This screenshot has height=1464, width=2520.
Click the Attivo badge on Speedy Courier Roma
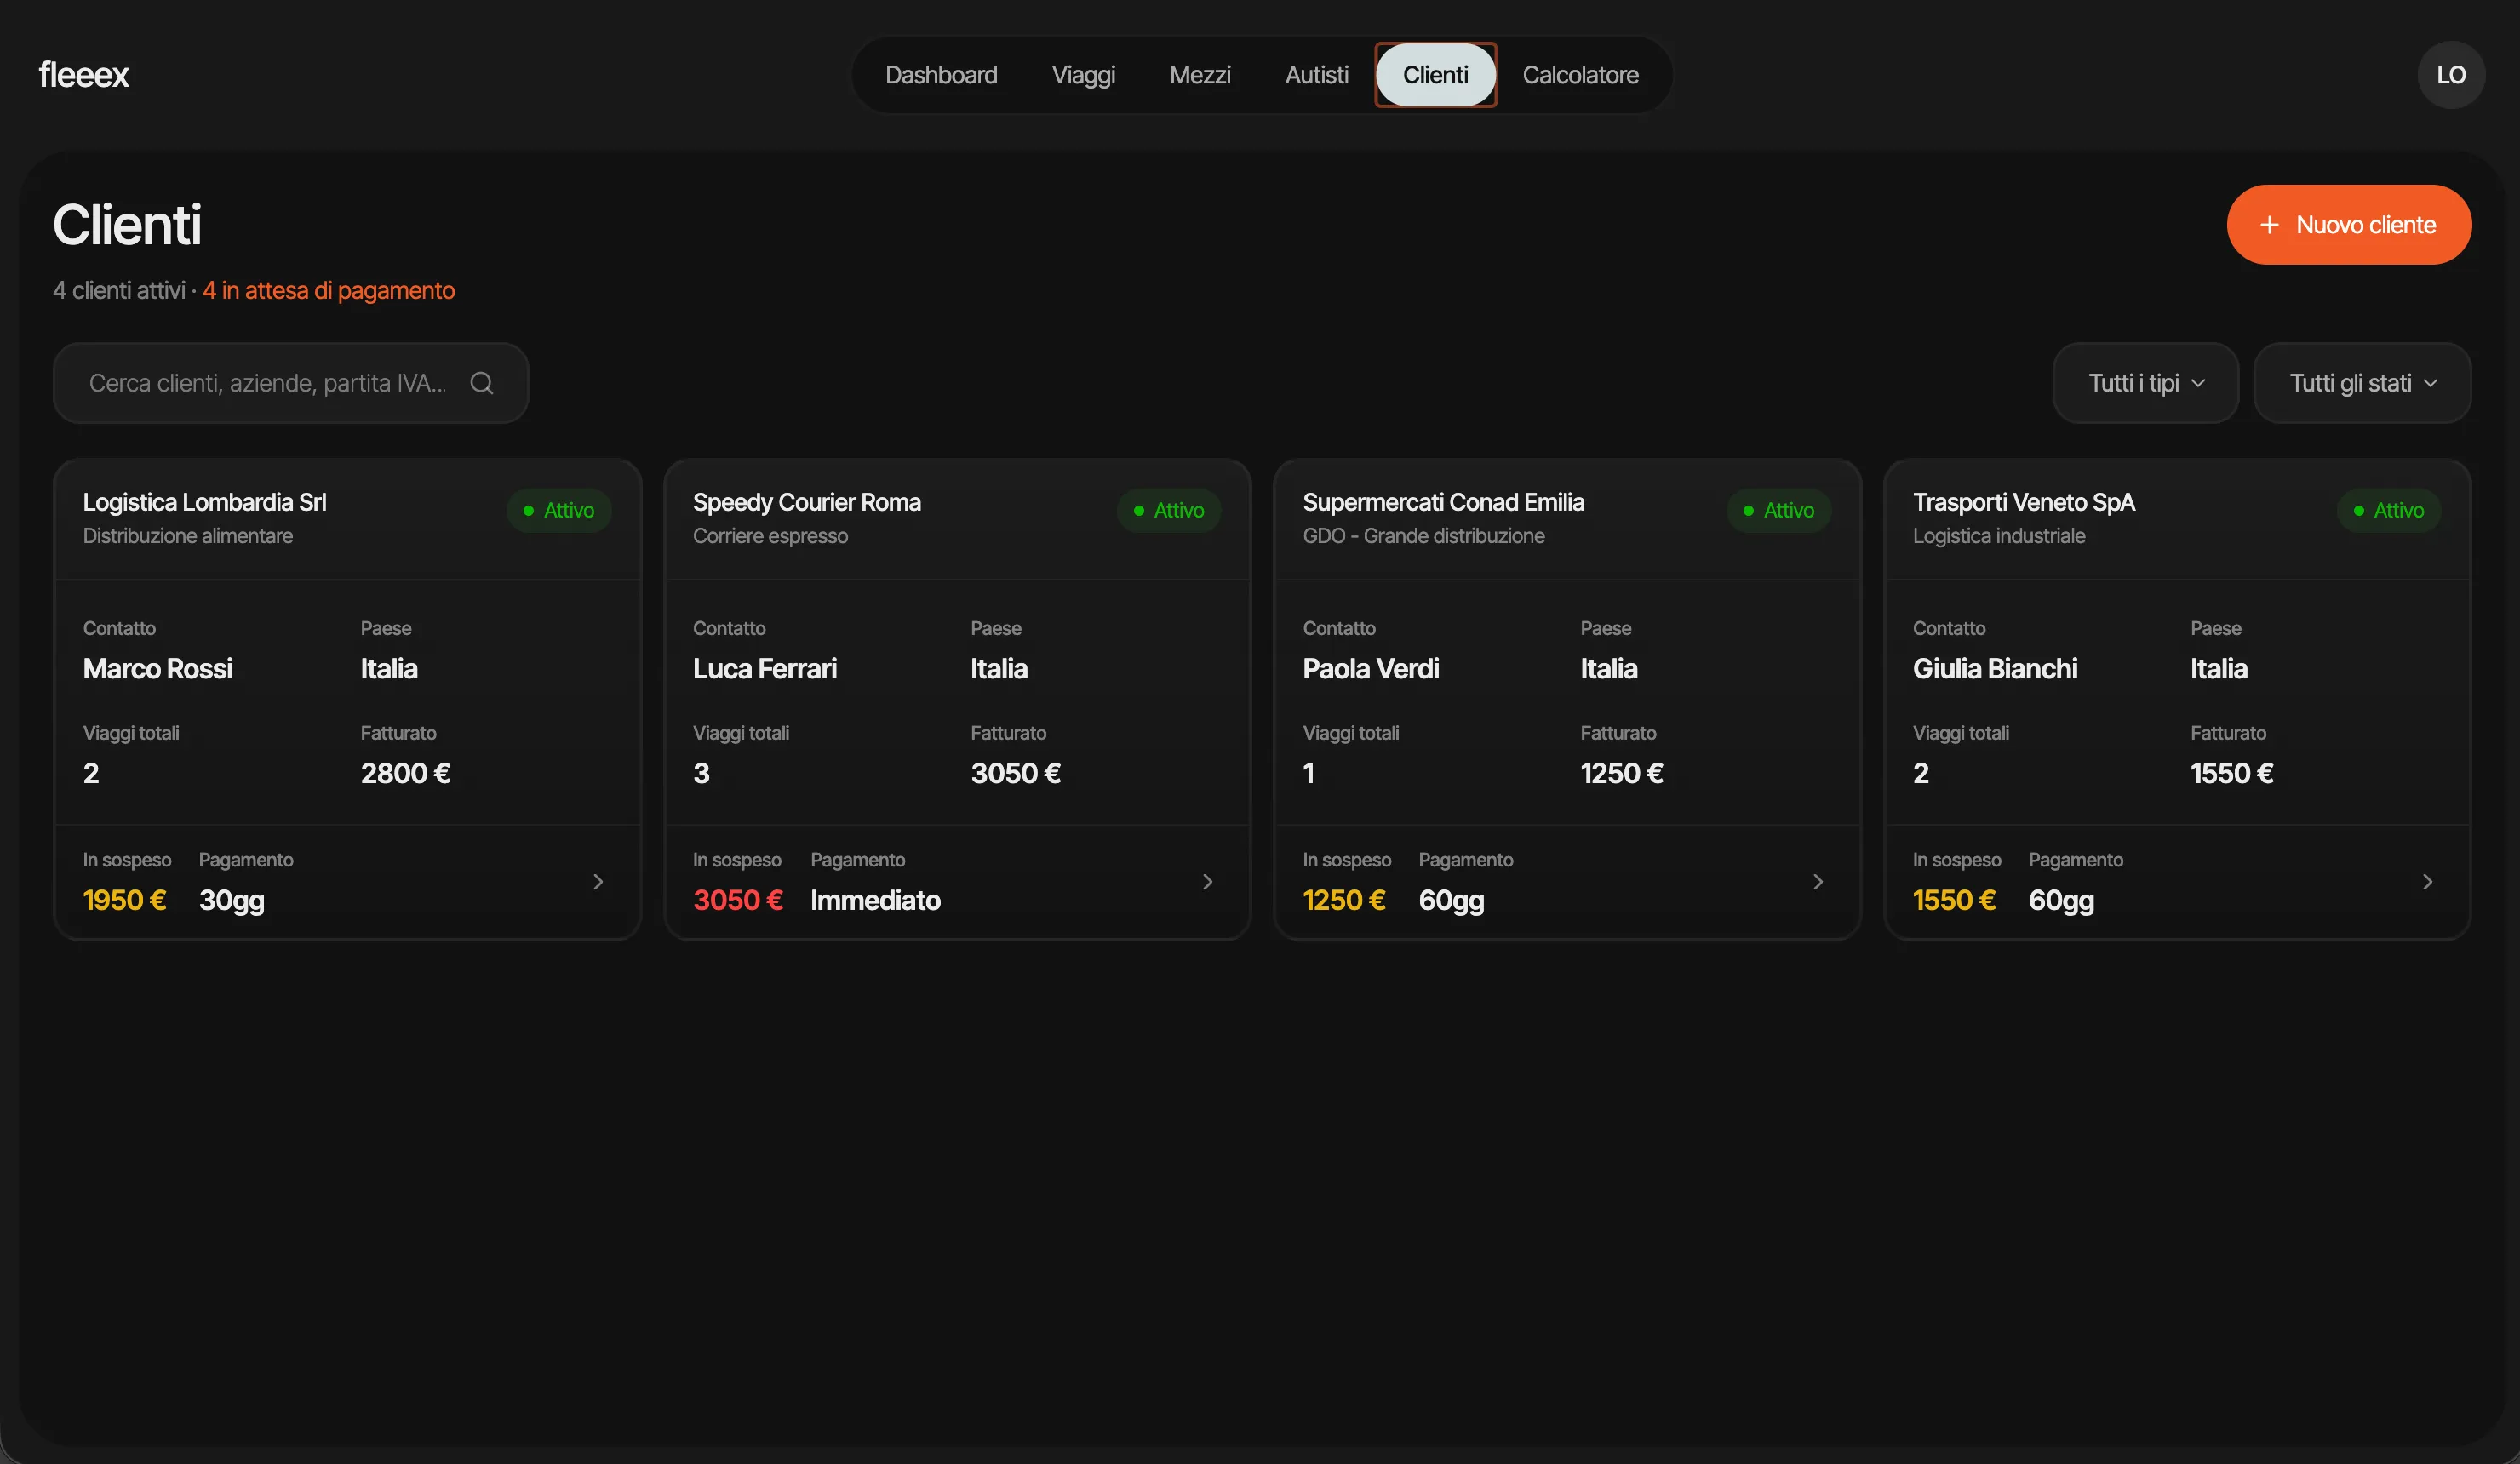click(1169, 510)
